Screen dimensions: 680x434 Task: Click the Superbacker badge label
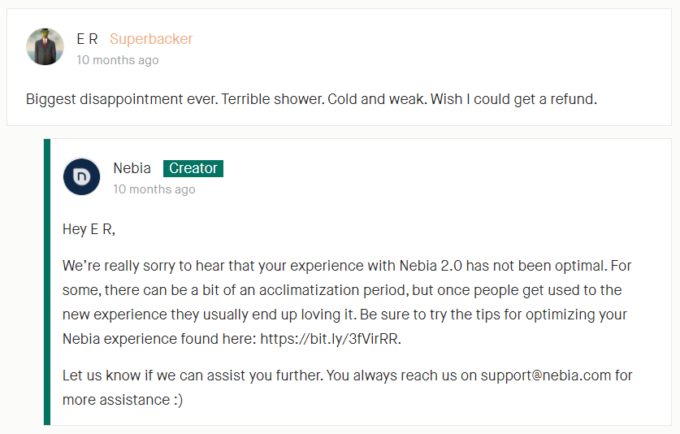(151, 39)
